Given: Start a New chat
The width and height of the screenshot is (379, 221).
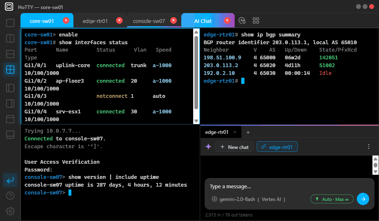Looking at the screenshot, I should coord(234,147).
